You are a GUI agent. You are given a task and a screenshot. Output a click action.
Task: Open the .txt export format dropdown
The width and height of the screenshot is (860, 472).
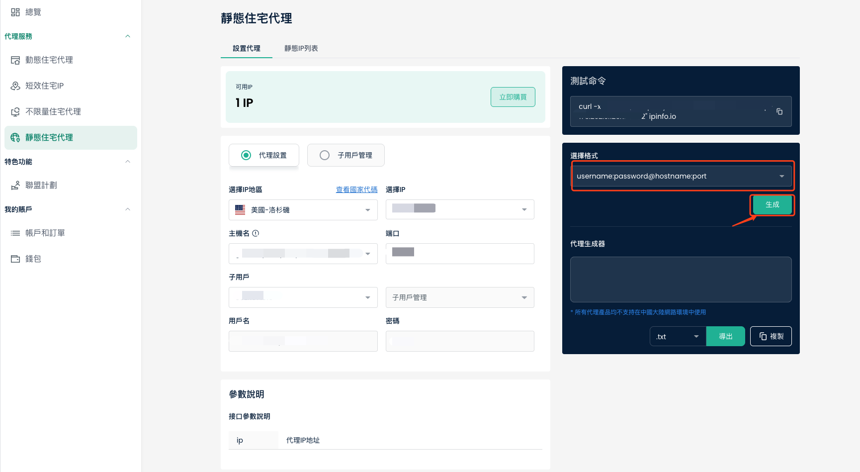click(x=677, y=336)
